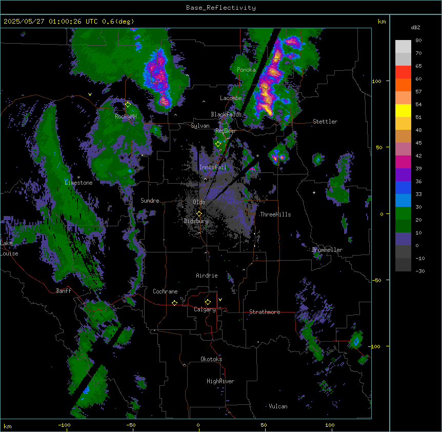Select the purple 39-36 dBZ legend swatch
Image resolution: width=442 pixels, height=432 pixels.
tap(403, 175)
